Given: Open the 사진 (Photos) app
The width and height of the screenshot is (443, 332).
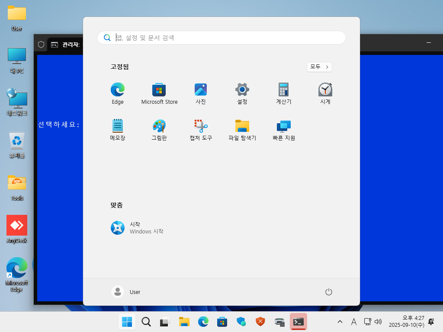Looking at the screenshot, I should (x=201, y=94).
